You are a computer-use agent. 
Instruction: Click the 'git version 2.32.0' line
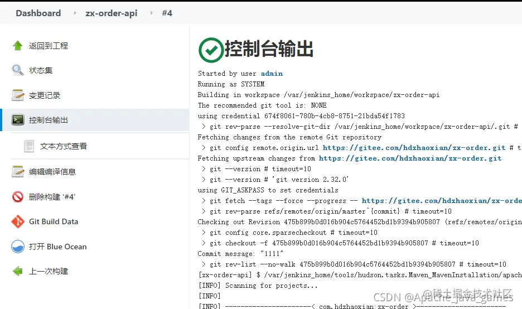click(275, 180)
